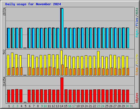
Task: Click the chart title 'Daily usage for November 2024'
Action: pyautogui.click(x=33, y=4)
